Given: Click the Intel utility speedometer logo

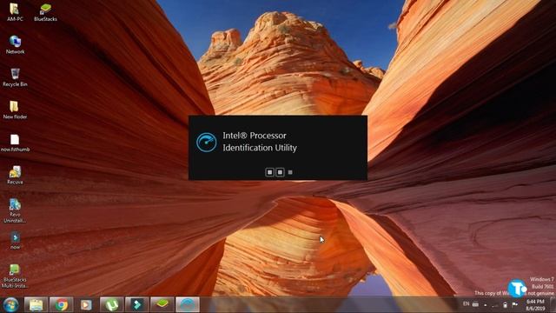Looking at the screenshot, I should click(207, 143).
